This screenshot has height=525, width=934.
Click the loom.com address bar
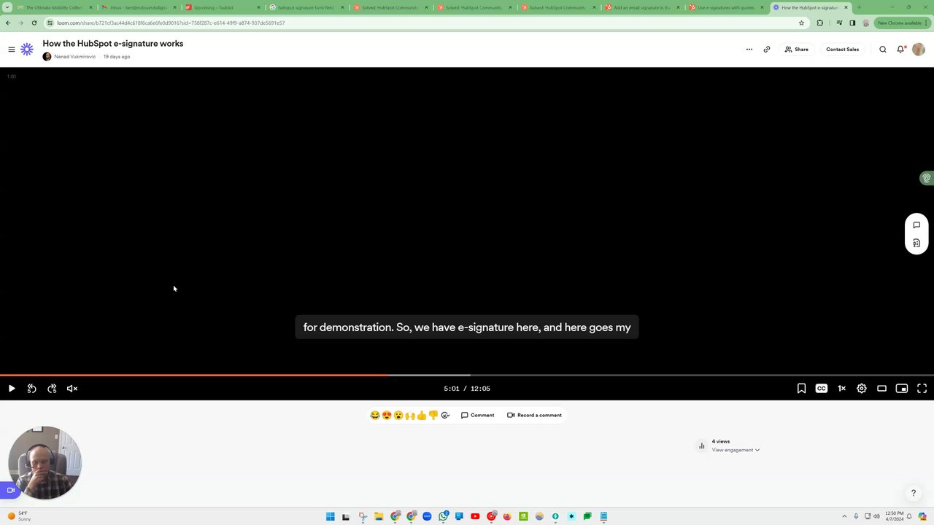click(x=423, y=23)
